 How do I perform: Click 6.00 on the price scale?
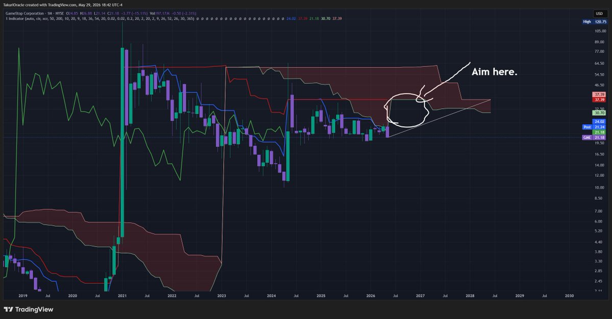coord(599,221)
